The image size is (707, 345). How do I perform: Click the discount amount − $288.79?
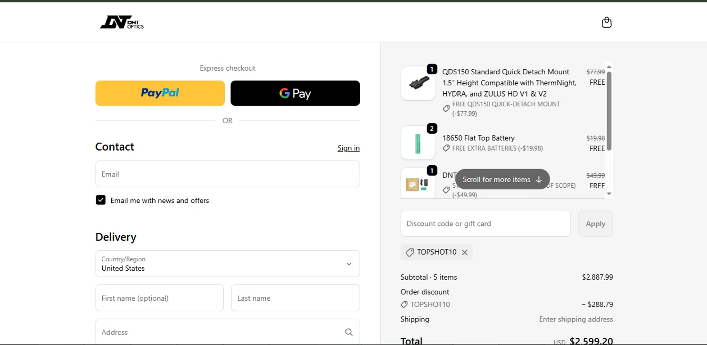point(597,305)
